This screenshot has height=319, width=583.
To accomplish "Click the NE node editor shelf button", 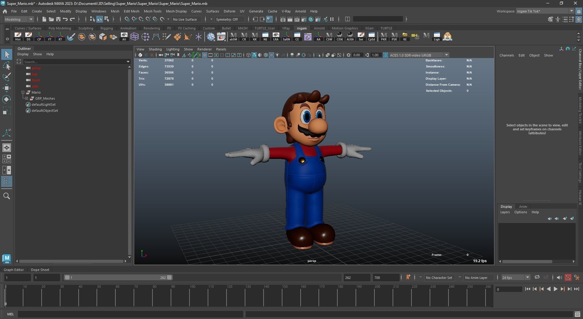I will (265, 36).
